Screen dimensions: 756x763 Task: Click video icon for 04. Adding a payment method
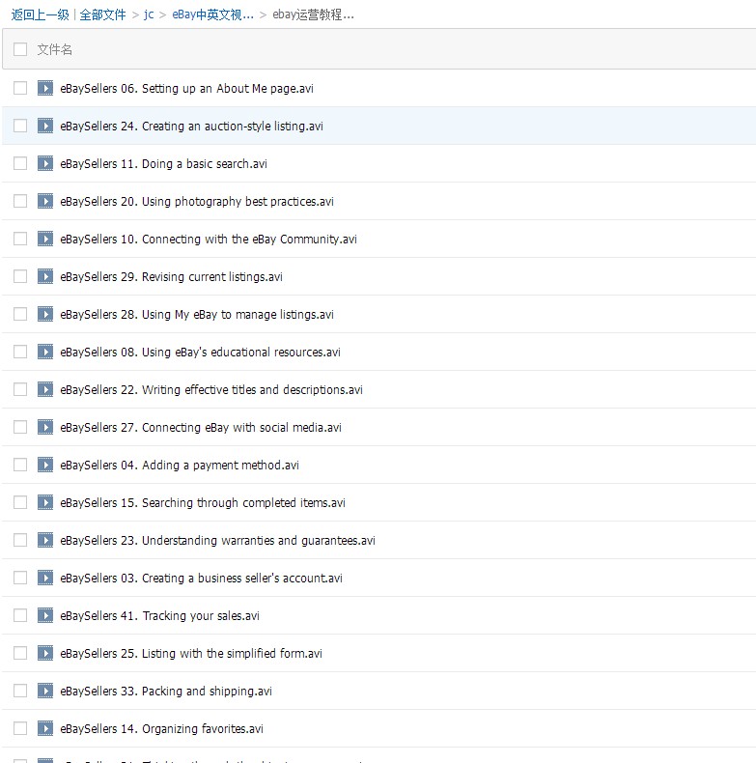coord(45,465)
